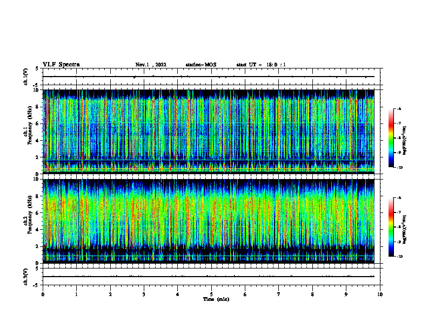Click the ch.2 Frequency (kHz) axis label

[28, 215]
